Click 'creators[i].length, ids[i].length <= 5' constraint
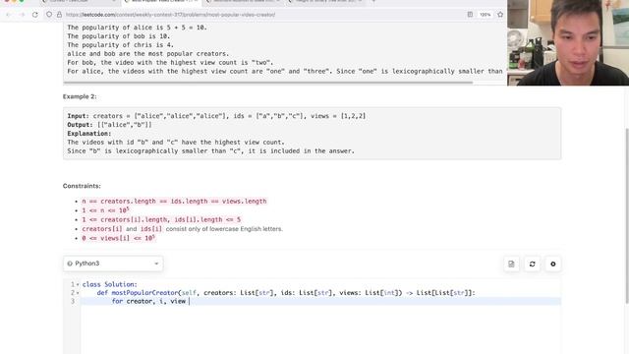The height and width of the screenshot is (354, 629). click(161, 219)
